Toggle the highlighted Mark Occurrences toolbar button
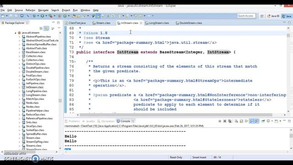Image resolution: width=293 pixels, height=165 pixels. tap(98, 16)
